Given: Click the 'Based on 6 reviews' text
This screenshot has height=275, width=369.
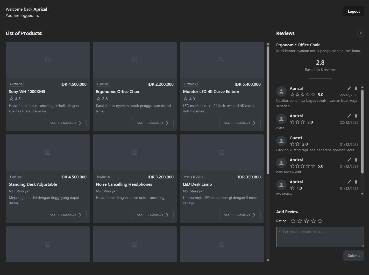Looking at the screenshot, I should (x=320, y=70).
